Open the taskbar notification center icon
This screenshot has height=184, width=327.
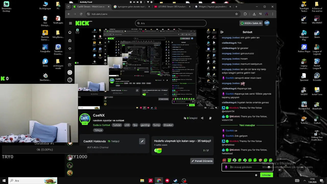(x=322, y=181)
